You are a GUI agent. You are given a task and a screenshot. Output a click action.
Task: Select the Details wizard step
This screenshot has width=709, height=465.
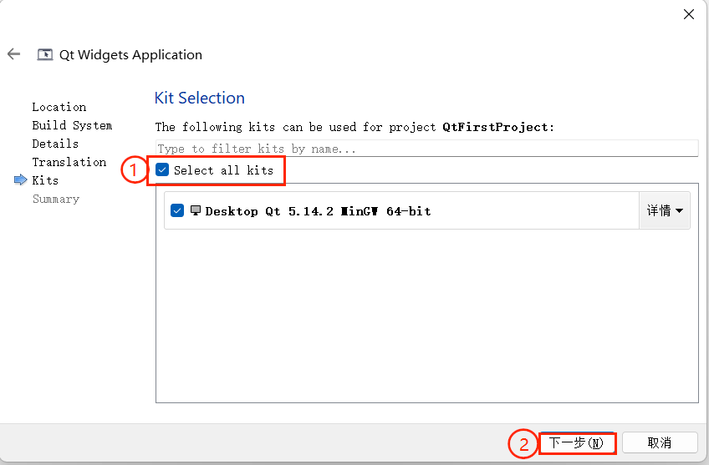pyautogui.click(x=55, y=144)
